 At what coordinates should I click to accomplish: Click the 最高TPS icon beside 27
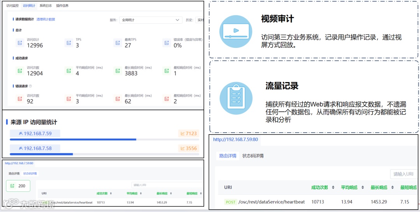pyautogui.click(x=117, y=43)
